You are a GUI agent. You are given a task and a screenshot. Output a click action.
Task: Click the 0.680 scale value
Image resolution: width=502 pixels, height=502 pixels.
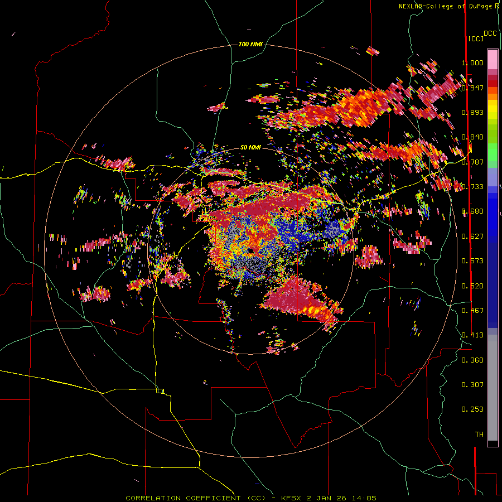[x=472, y=211]
